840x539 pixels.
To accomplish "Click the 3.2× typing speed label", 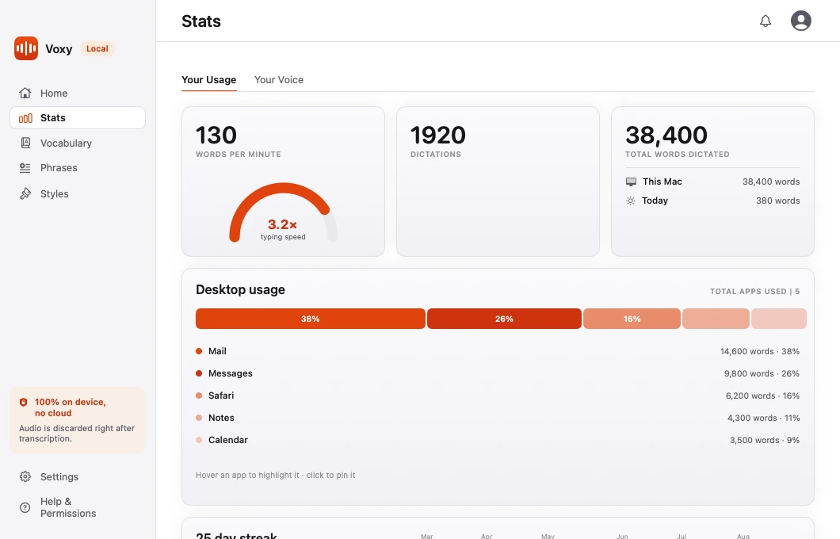I will pyautogui.click(x=282, y=224).
